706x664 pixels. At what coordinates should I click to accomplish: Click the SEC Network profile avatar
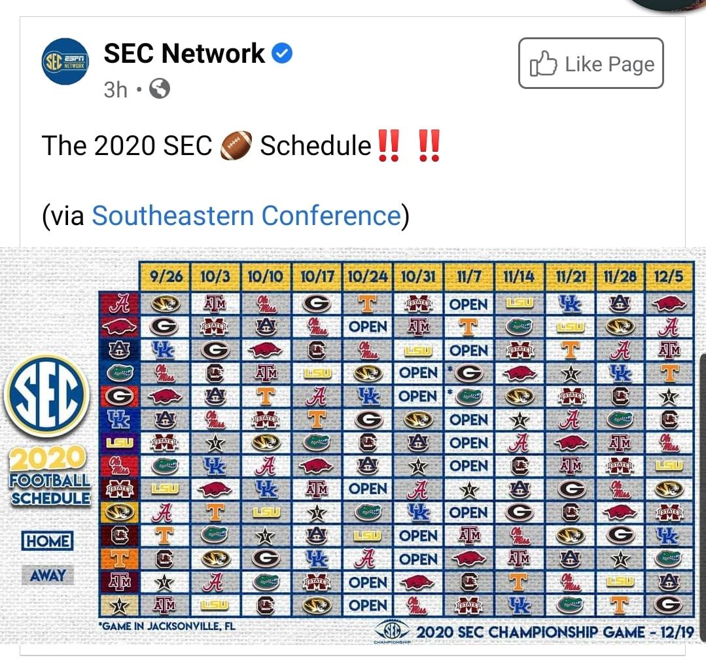click(x=65, y=61)
